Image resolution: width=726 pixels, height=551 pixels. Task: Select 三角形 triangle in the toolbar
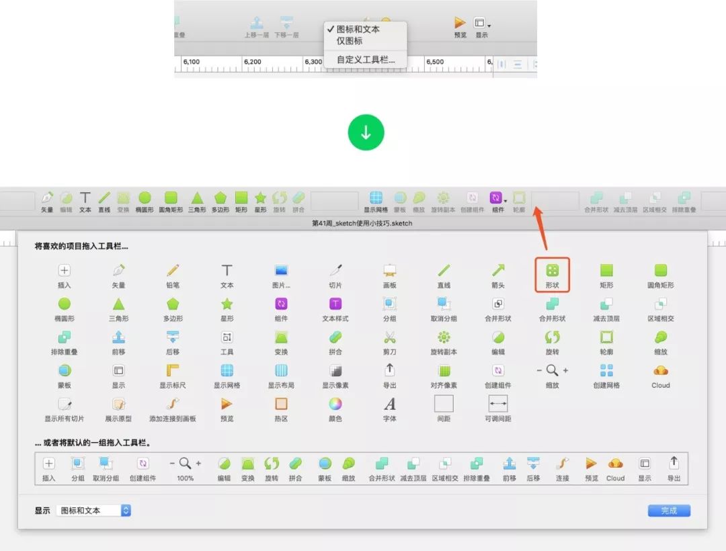point(197,202)
